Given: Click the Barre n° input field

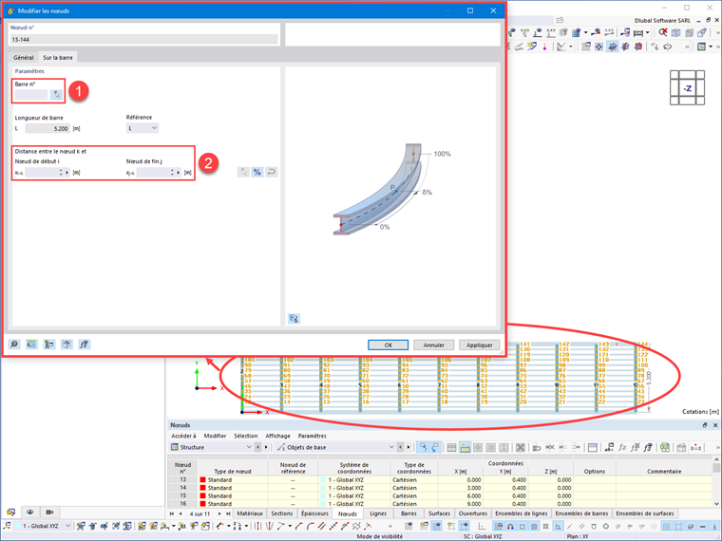Looking at the screenshot, I should 31,95.
